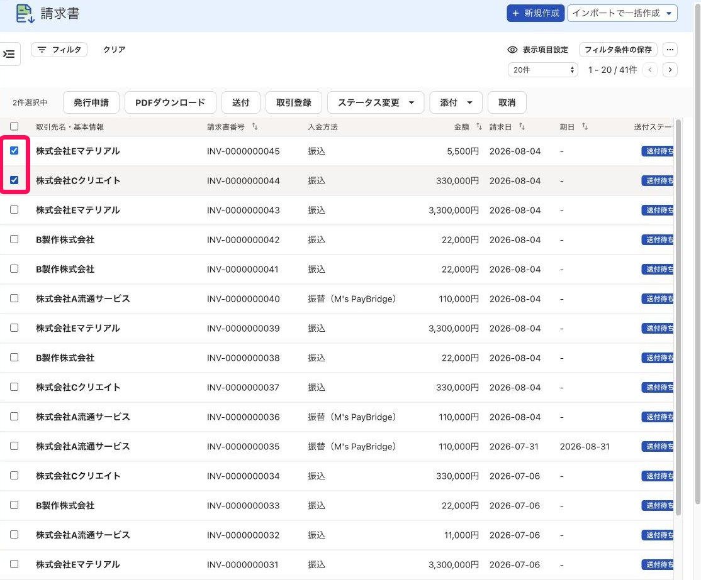The width and height of the screenshot is (701, 580).
Task: Check the INV-0000000042 row checkbox
Action: point(14,239)
